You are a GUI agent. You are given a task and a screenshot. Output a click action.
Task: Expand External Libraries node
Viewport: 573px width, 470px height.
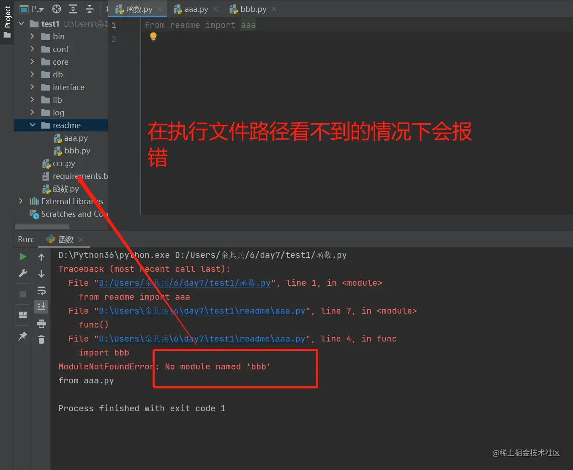pos(21,201)
